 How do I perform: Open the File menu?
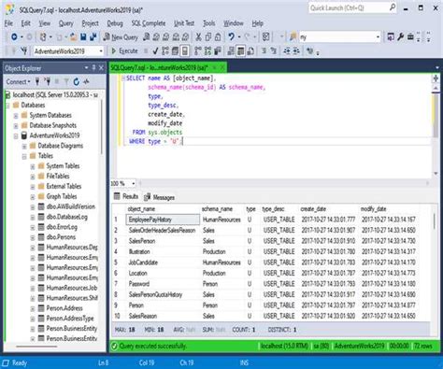8,23
